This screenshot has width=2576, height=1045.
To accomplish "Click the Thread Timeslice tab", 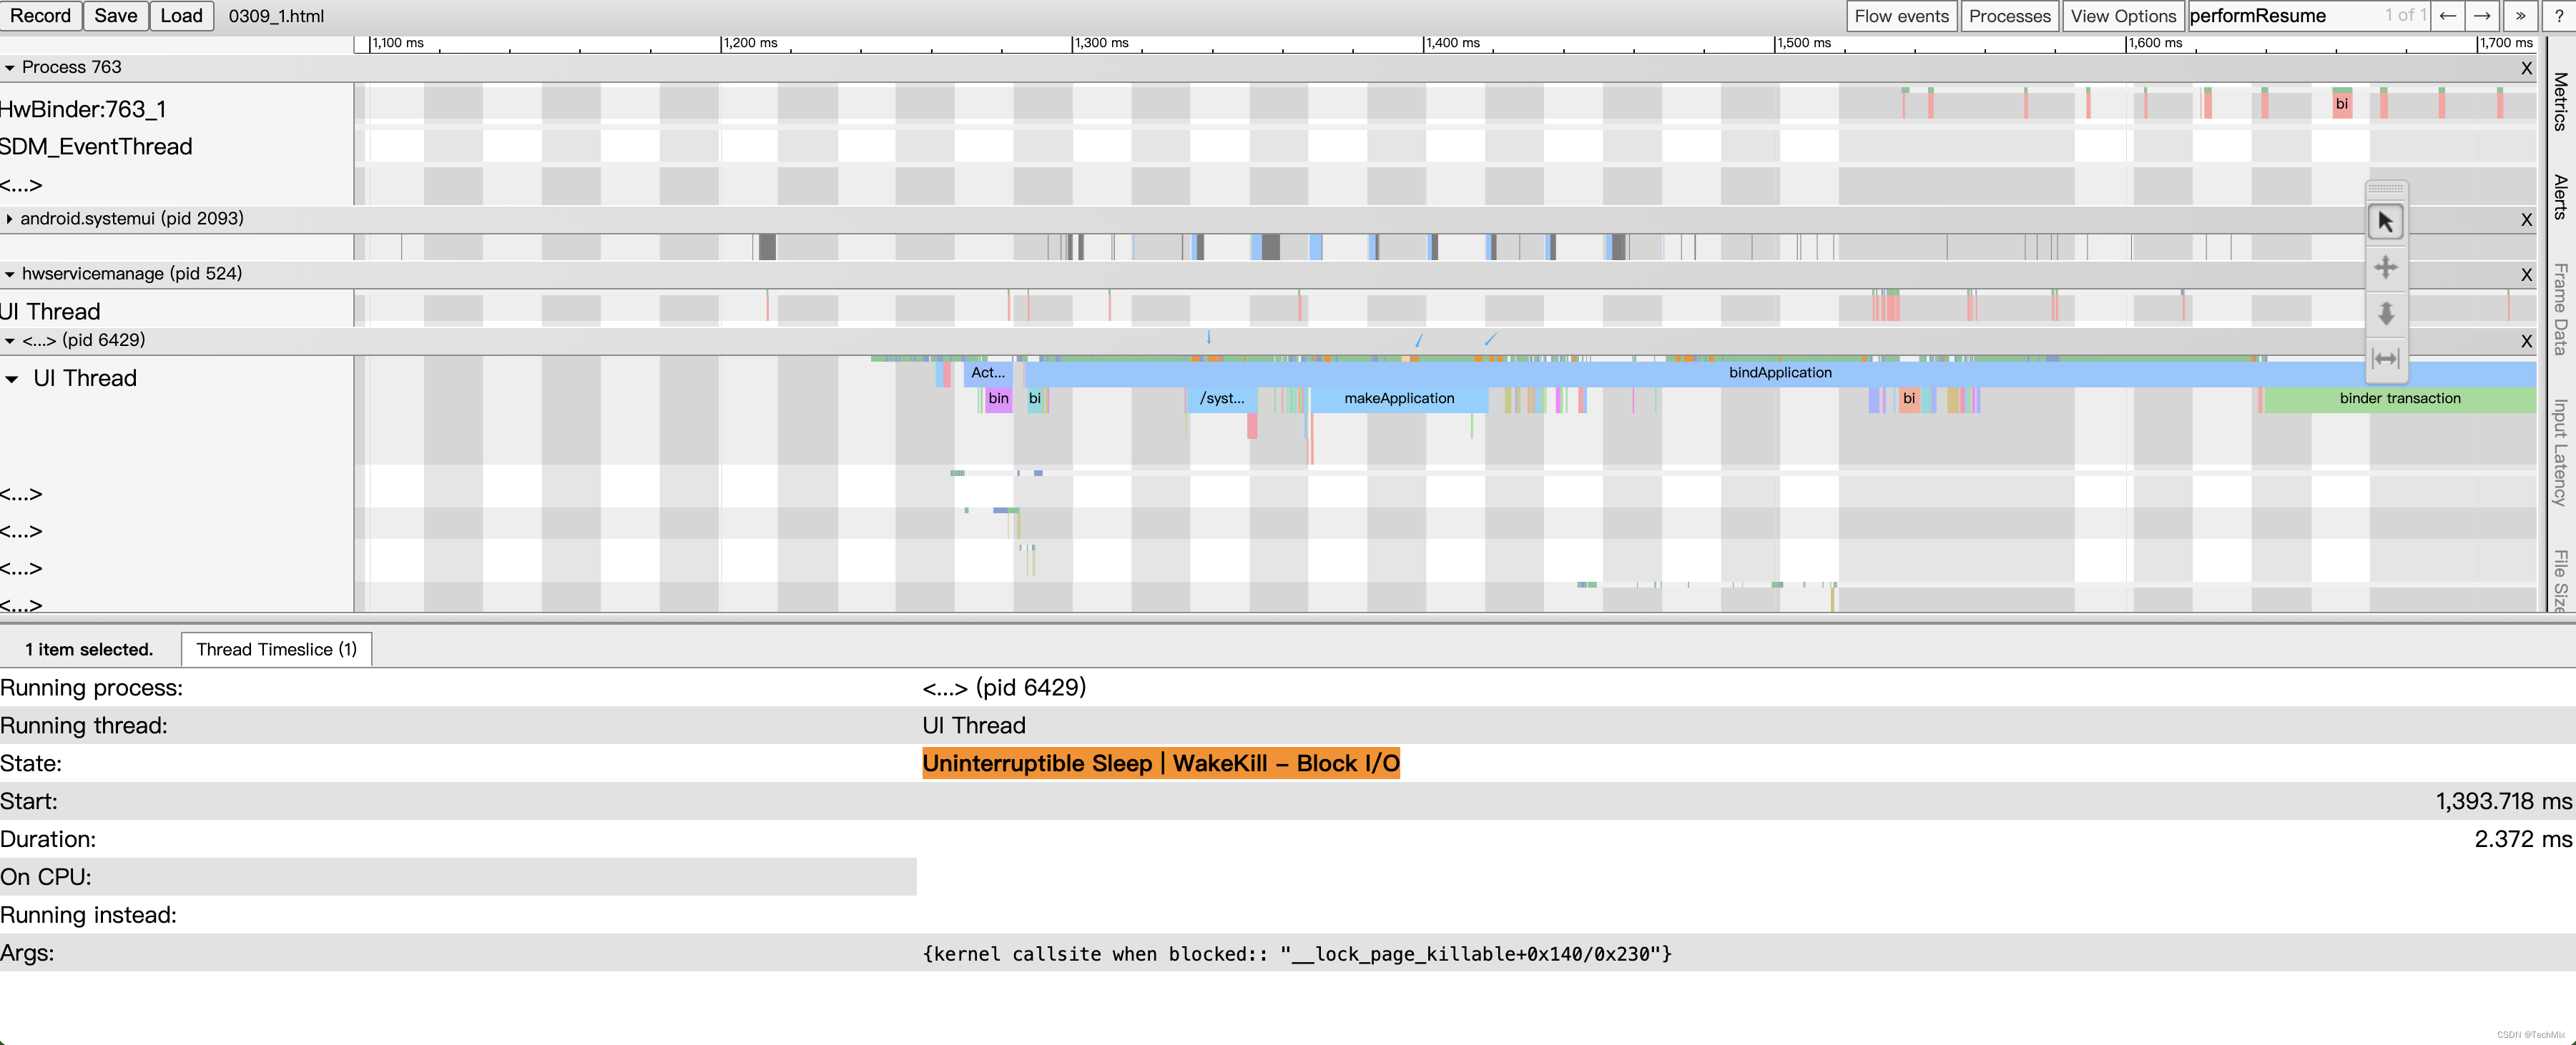I will pos(275,648).
